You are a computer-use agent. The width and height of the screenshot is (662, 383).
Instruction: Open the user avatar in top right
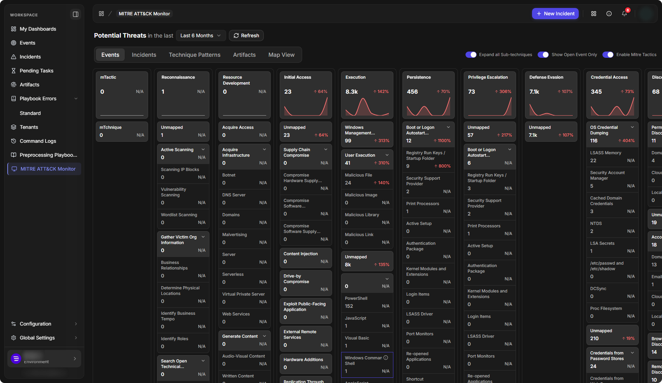(646, 14)
